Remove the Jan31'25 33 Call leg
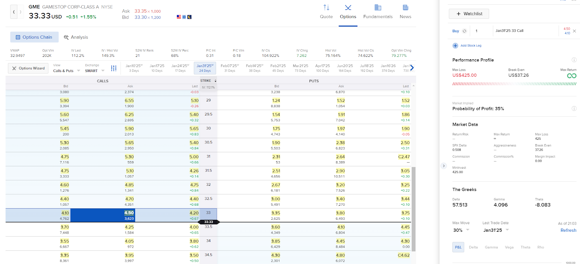 pyautogui.click(x=574, y=31)
